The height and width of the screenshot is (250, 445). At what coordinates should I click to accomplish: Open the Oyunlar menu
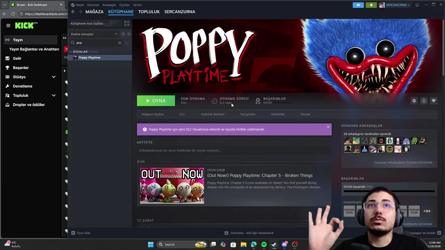(x=124, y=5)
